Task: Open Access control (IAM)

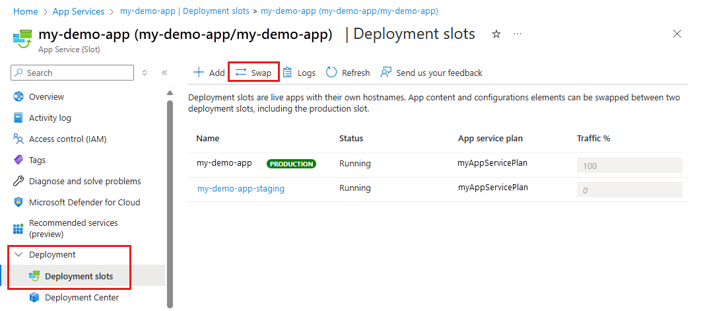Action: [68, 139]
